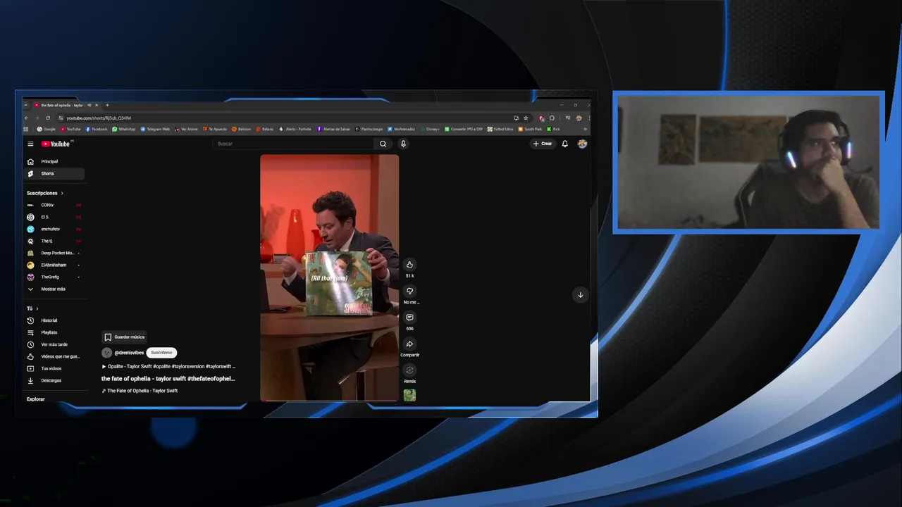Expand the Suscripciones section

(45, 193)
